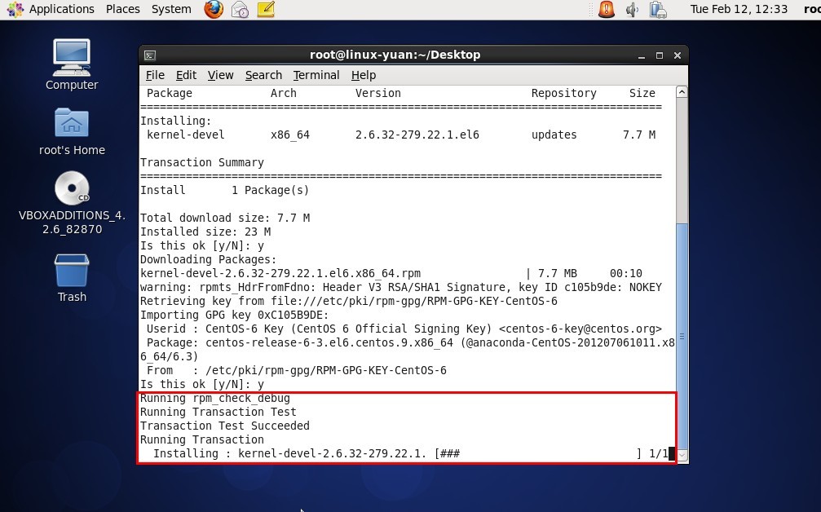Click the 'warning: rpmts_HdrFromFdno' line
This screenshot has width=821, height=512.
click(401, 287)
